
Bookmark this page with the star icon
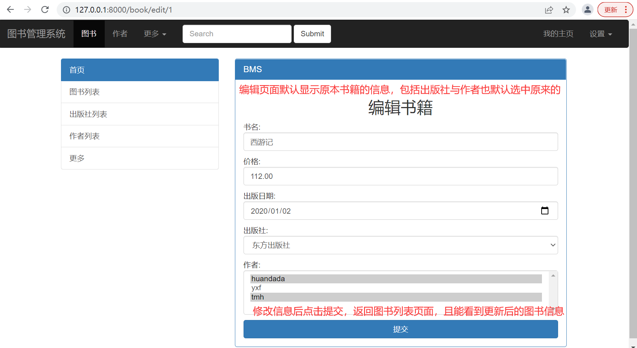(x=566, y=10)
